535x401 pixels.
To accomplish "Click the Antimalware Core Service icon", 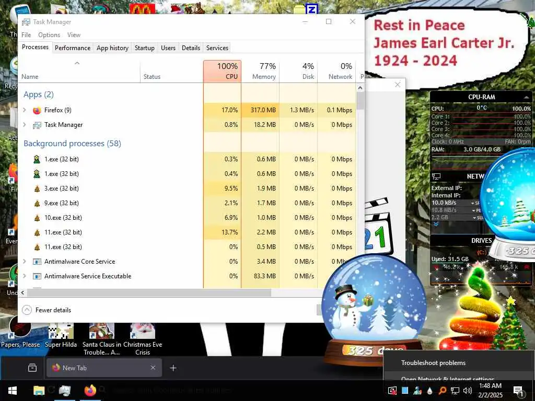I will pos(37,262).
